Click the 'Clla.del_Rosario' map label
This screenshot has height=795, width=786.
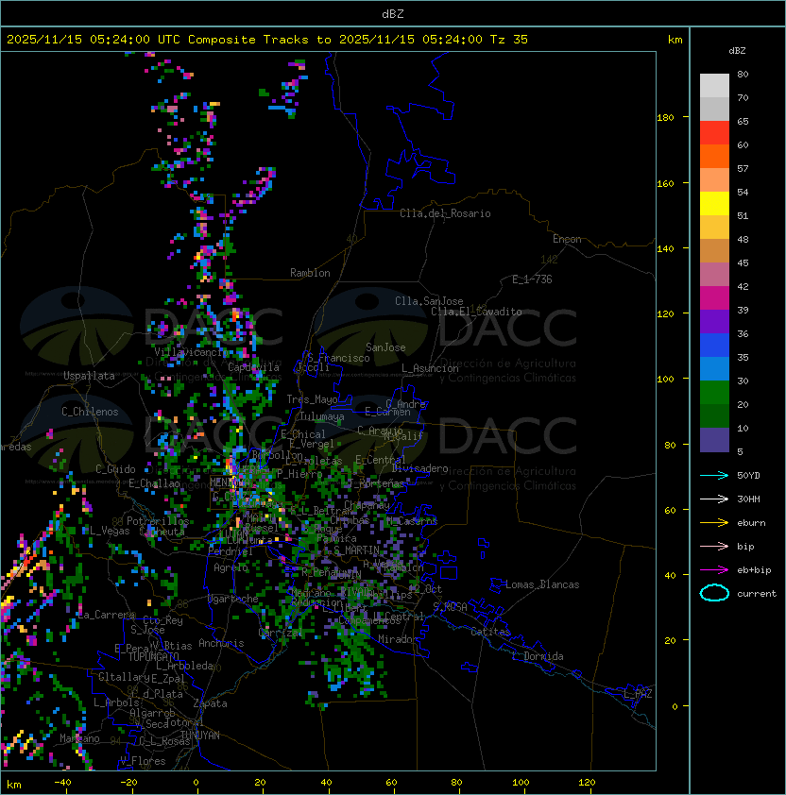(445, 213)
